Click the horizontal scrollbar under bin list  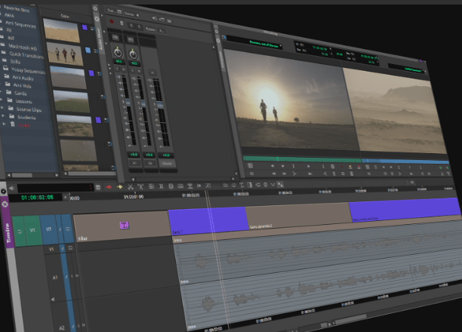click(32, 175)
